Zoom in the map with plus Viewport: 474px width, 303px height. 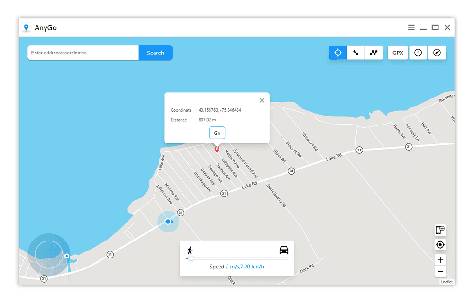440,260
